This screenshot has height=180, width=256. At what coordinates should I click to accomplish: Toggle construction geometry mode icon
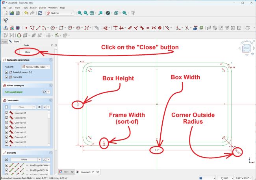tap(96, 28)
